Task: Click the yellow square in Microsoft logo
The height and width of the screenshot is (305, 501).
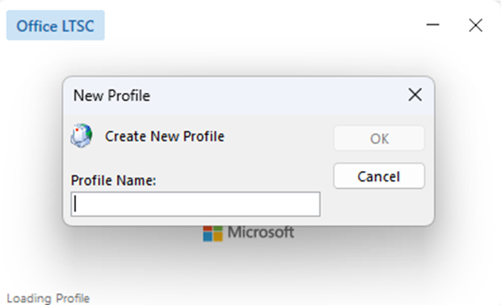Action: point(218,237)
